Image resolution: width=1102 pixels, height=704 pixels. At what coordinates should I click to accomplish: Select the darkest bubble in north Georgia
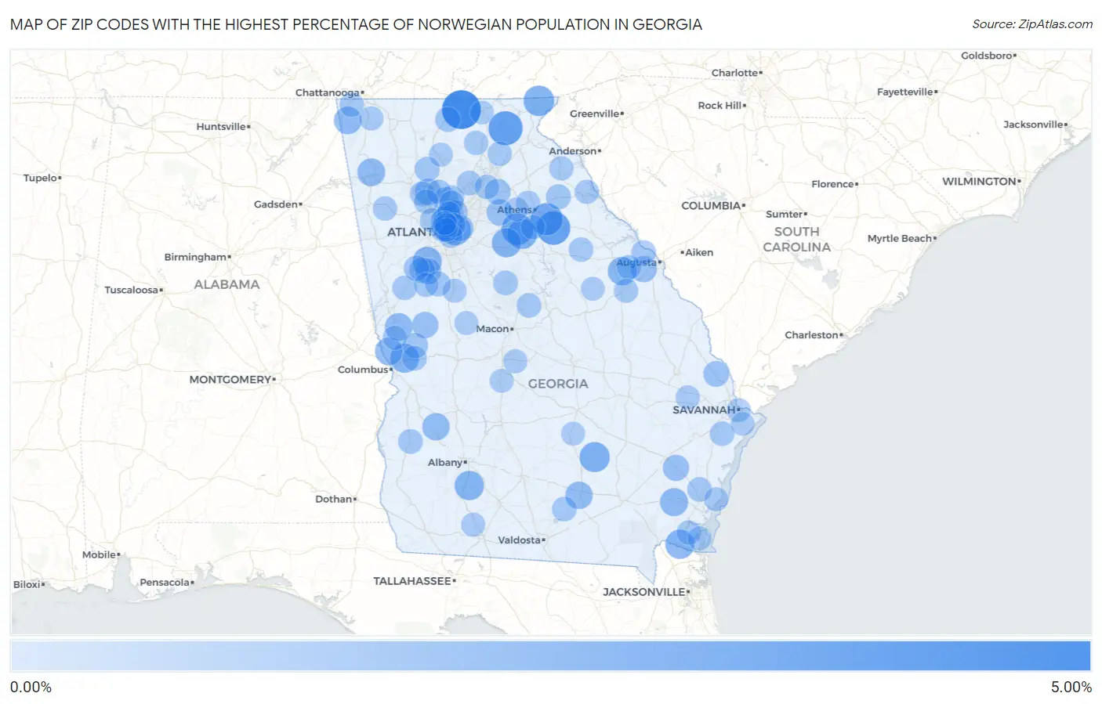coord(462,109)
